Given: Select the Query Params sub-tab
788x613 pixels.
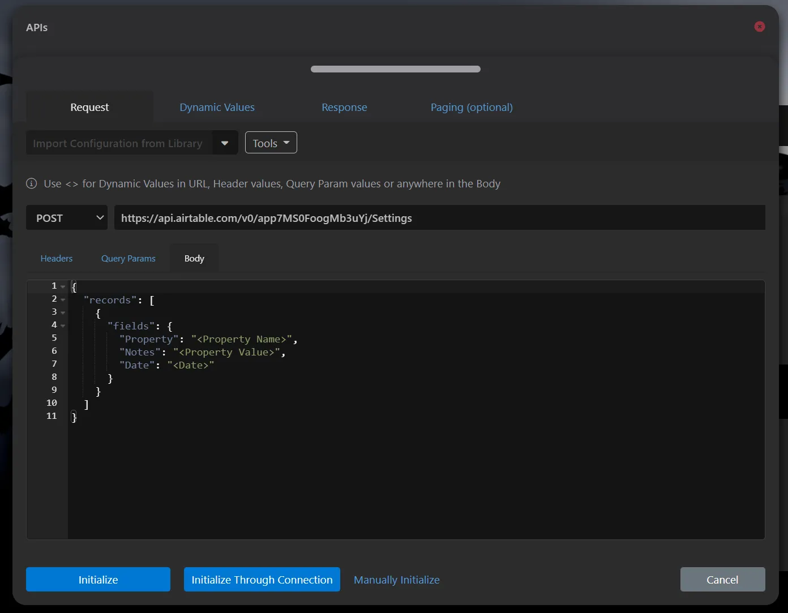Looking at the screenshot, I should [x=128, y=258].
